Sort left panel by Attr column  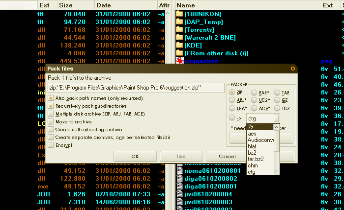coord(164,5)
